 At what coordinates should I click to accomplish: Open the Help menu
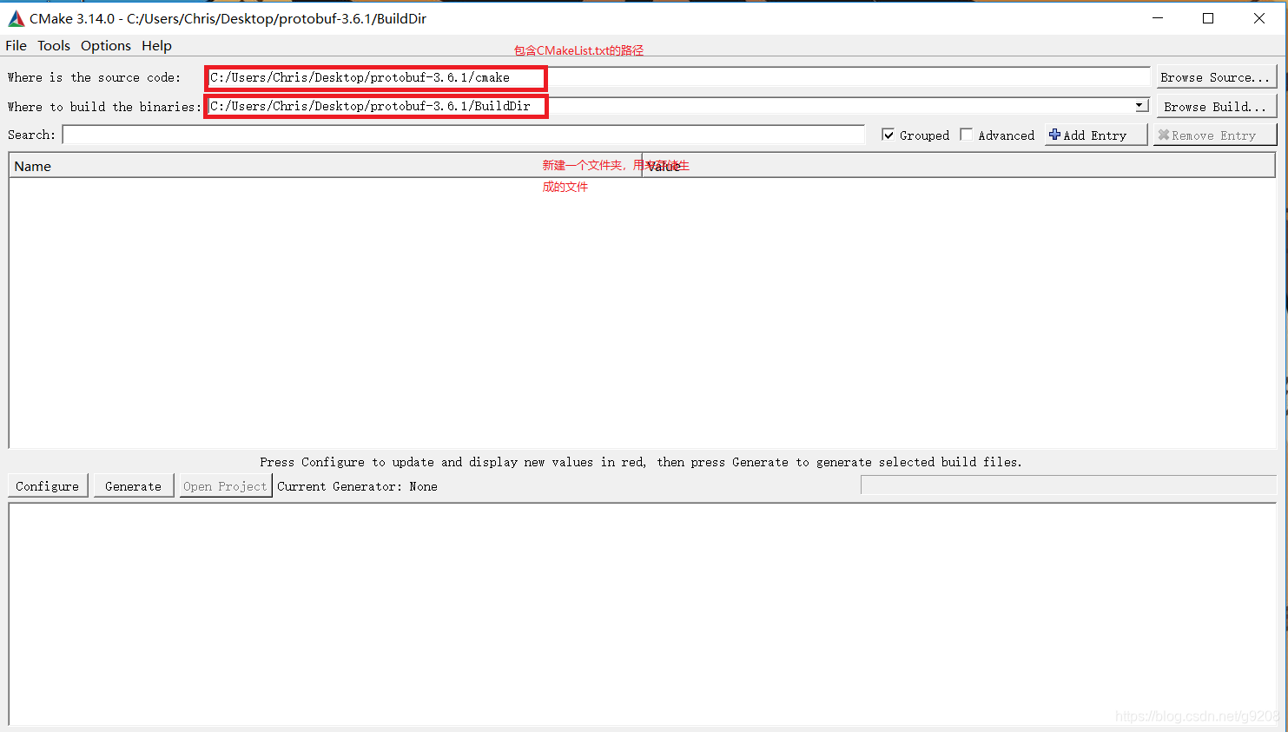click(x=157, y=46)
